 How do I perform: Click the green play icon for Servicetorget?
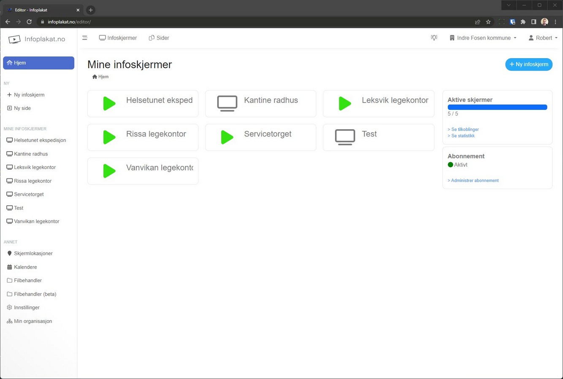[227, 137]
